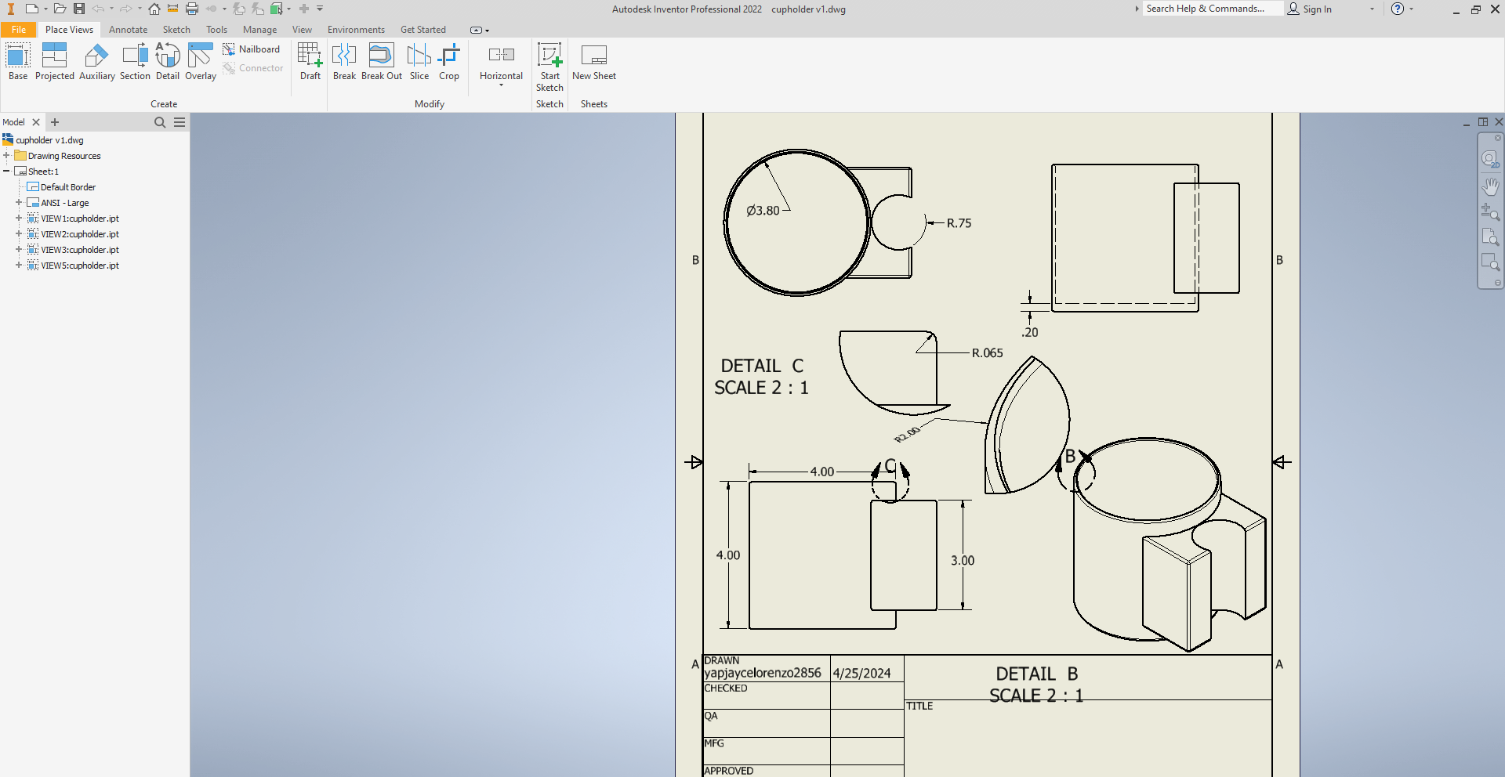The image size is (1505, 777).
Task: Switch to the View ribbon tab
Action: 302,30
